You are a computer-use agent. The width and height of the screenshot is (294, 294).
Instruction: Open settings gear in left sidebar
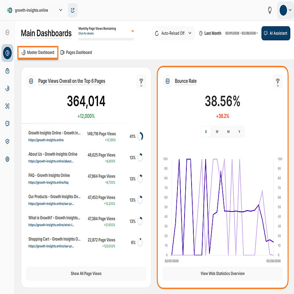coord(7,159)
